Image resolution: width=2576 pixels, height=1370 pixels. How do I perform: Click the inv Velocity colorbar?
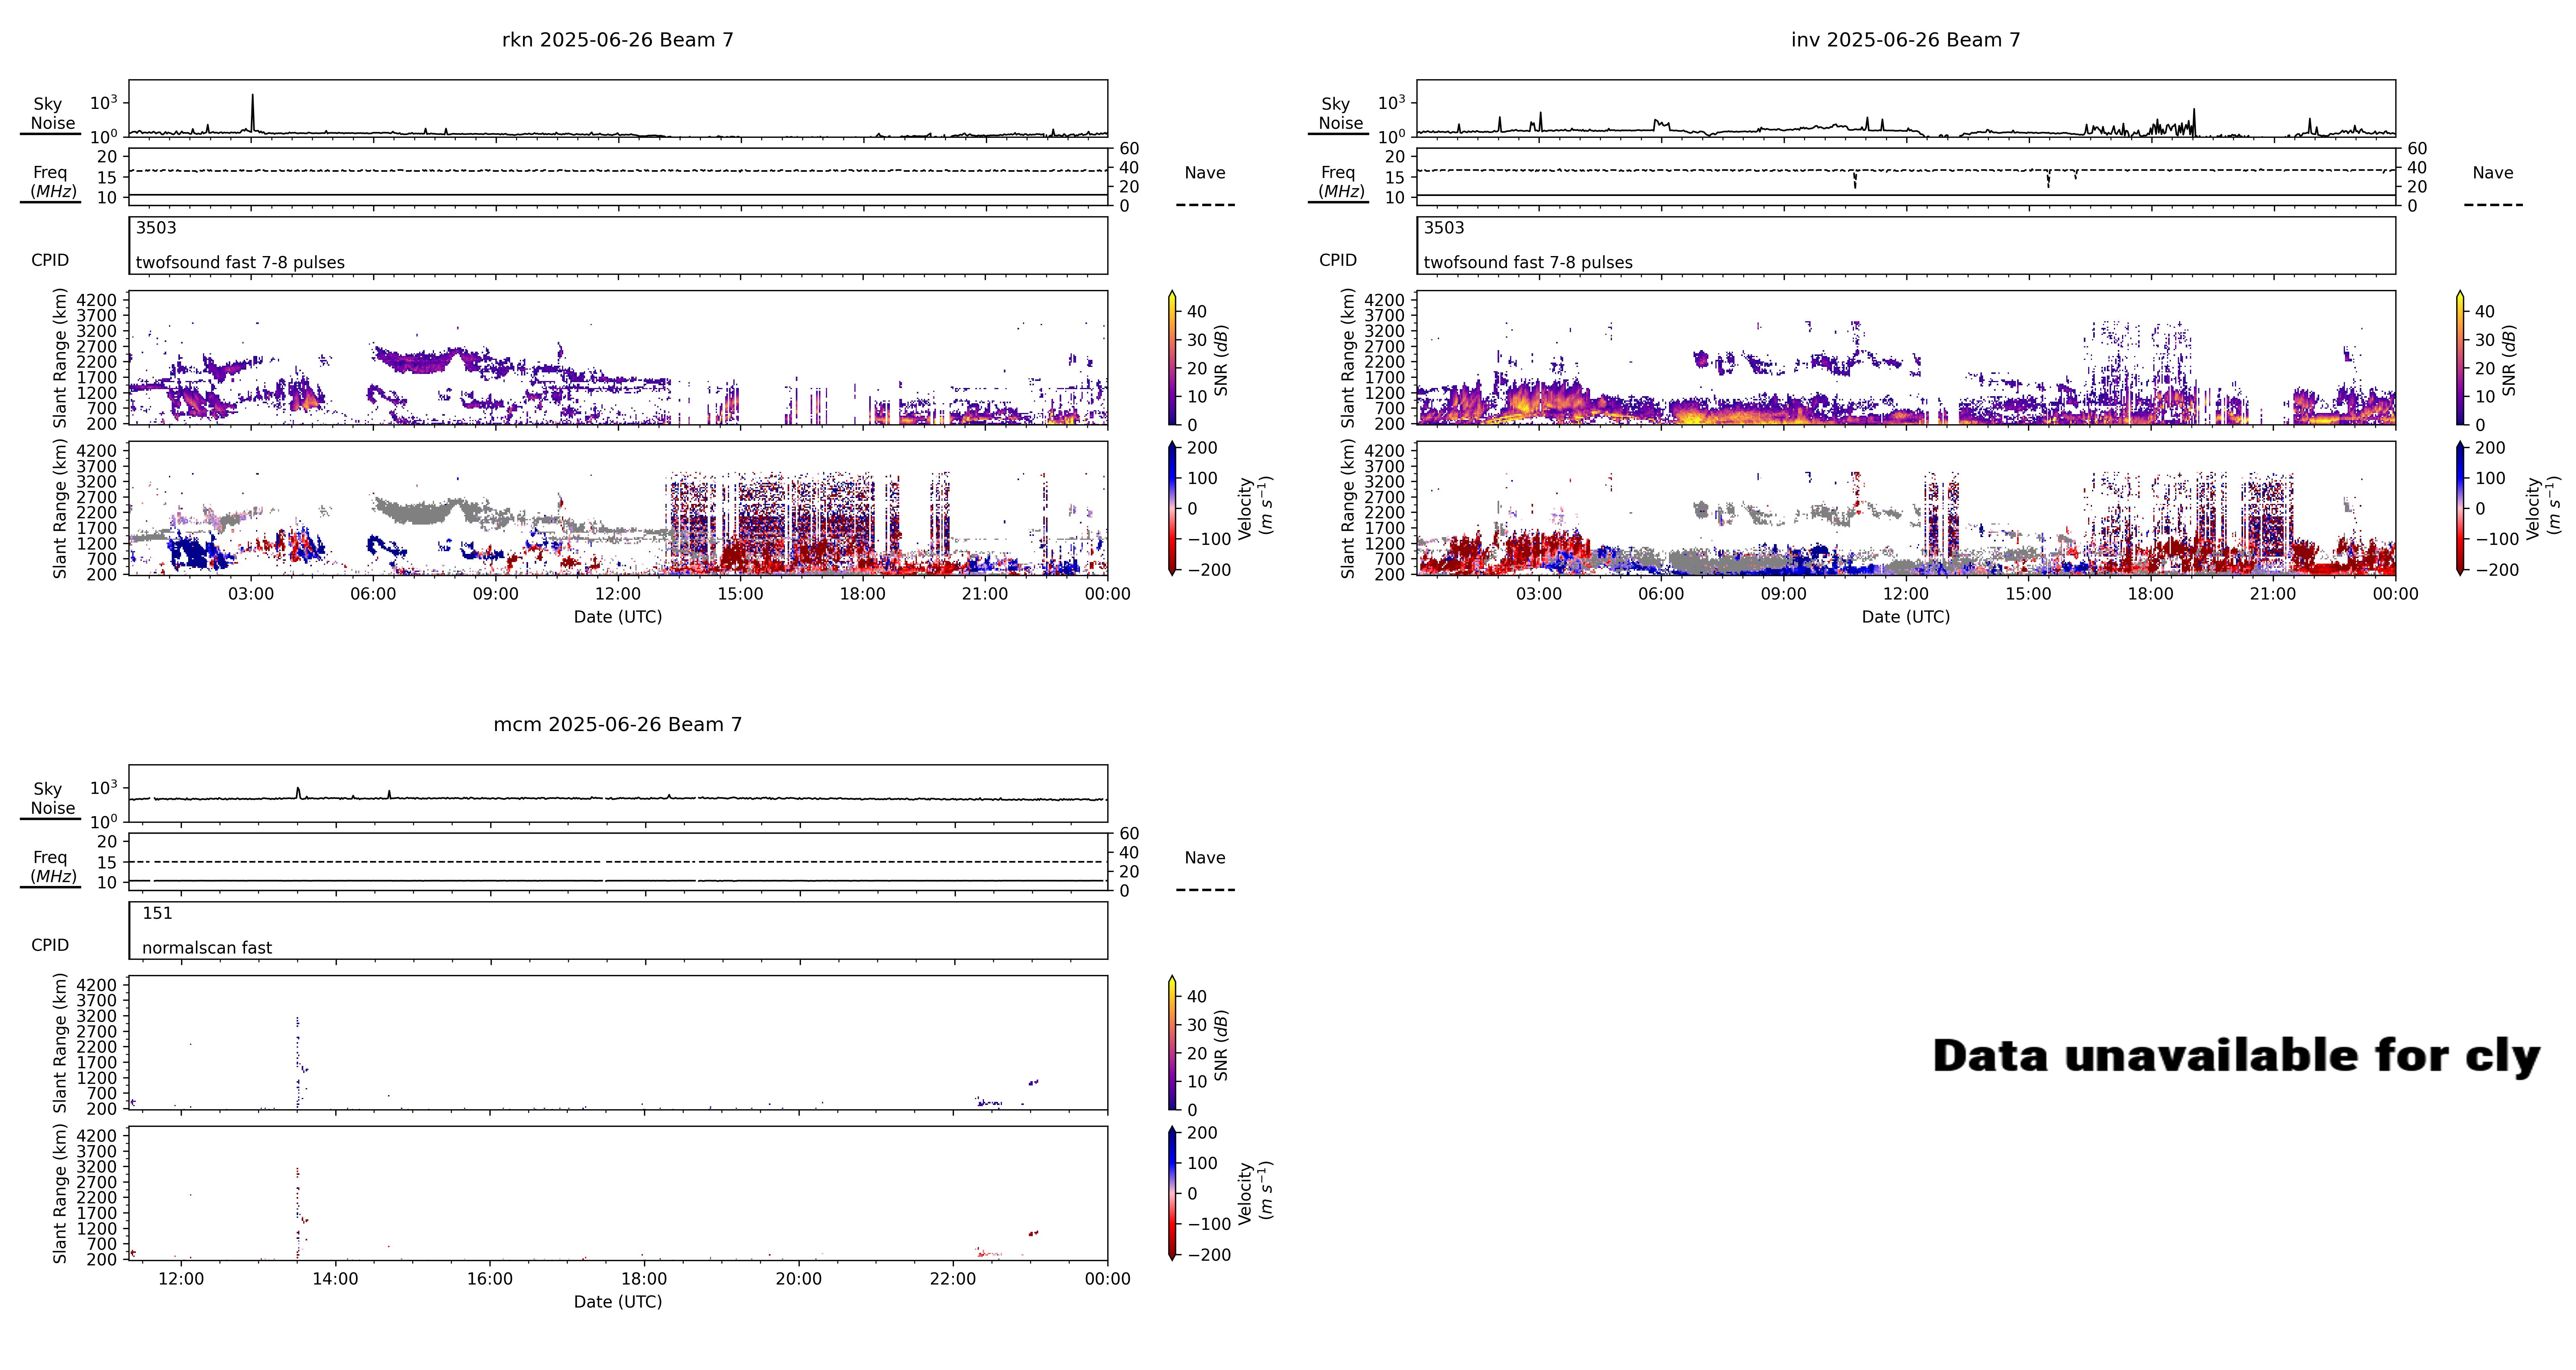coord(2460,508)
